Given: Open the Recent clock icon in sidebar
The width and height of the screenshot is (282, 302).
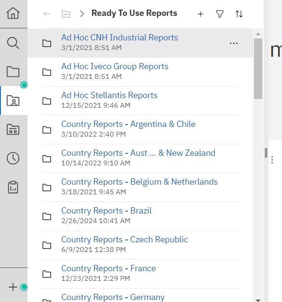Looking at the screenshot, I should click(13, 158).
